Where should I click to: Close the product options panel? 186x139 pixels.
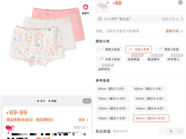point(180,2)
